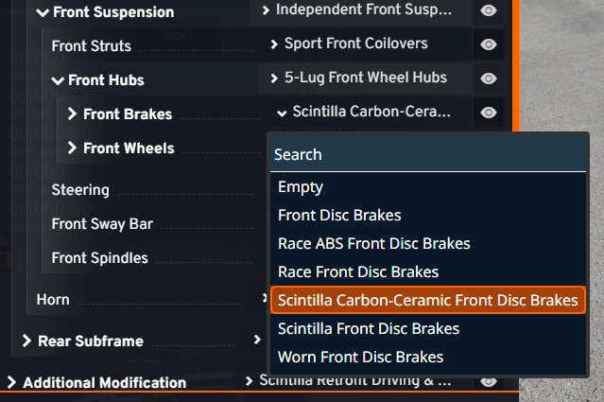Click the Search field in the brakes list
The height and width of the screenshot is (402, 604).
pyautogui.click(x=427, y=154)
